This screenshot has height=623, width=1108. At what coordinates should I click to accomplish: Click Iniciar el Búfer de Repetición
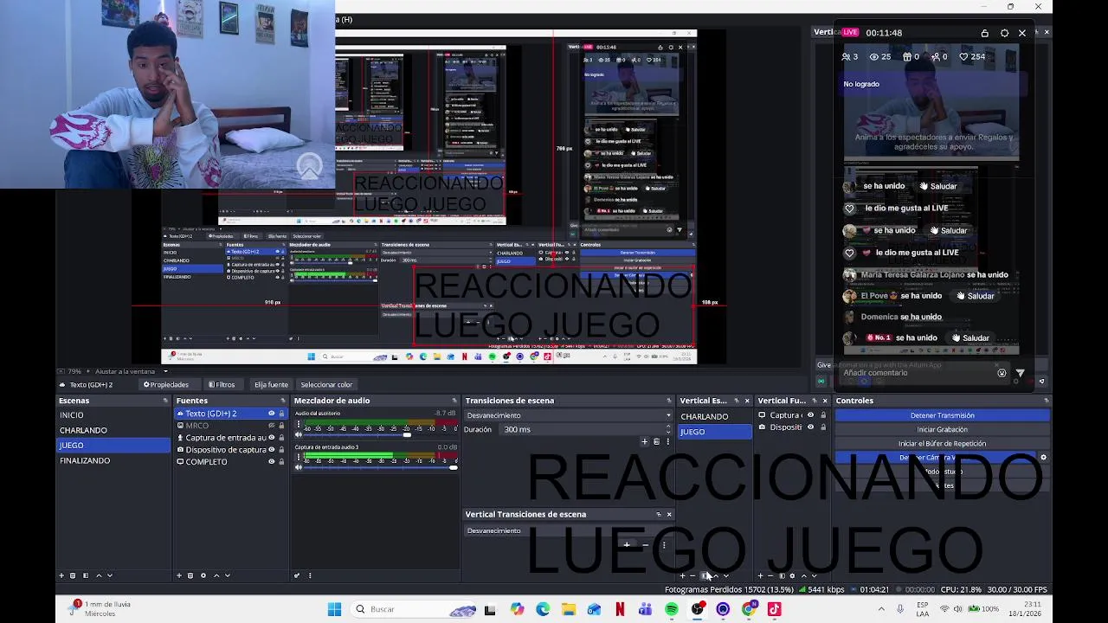click(x=942, y=443)
